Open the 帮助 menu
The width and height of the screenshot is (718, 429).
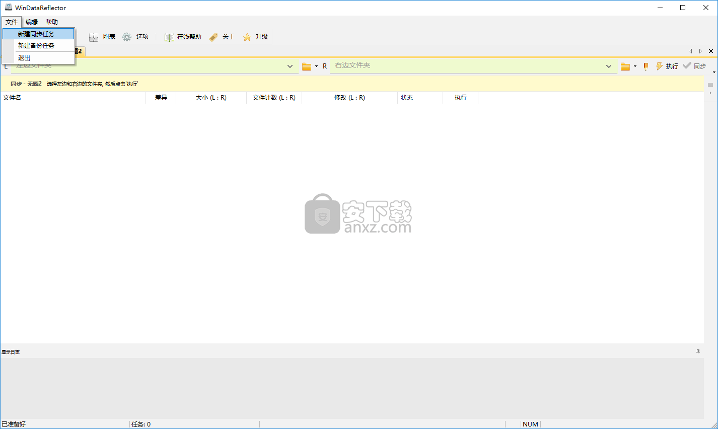click(52, 22)
